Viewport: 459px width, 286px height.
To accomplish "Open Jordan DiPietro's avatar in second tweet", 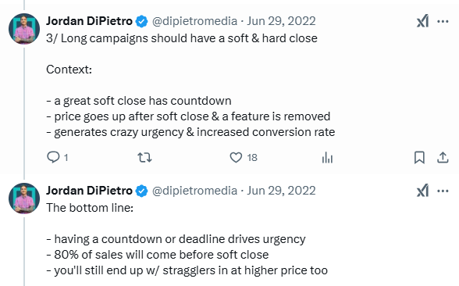I will pos(24,198).
